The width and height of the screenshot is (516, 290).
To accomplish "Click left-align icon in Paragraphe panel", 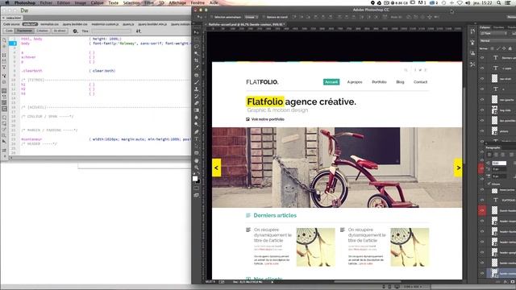I will click(489, 155).
